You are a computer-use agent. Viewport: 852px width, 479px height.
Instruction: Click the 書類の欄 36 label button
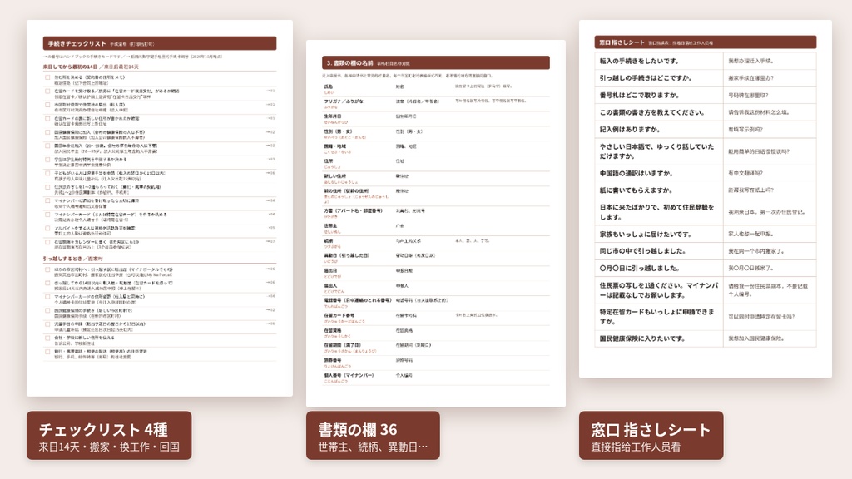click(x=373, y=436)
